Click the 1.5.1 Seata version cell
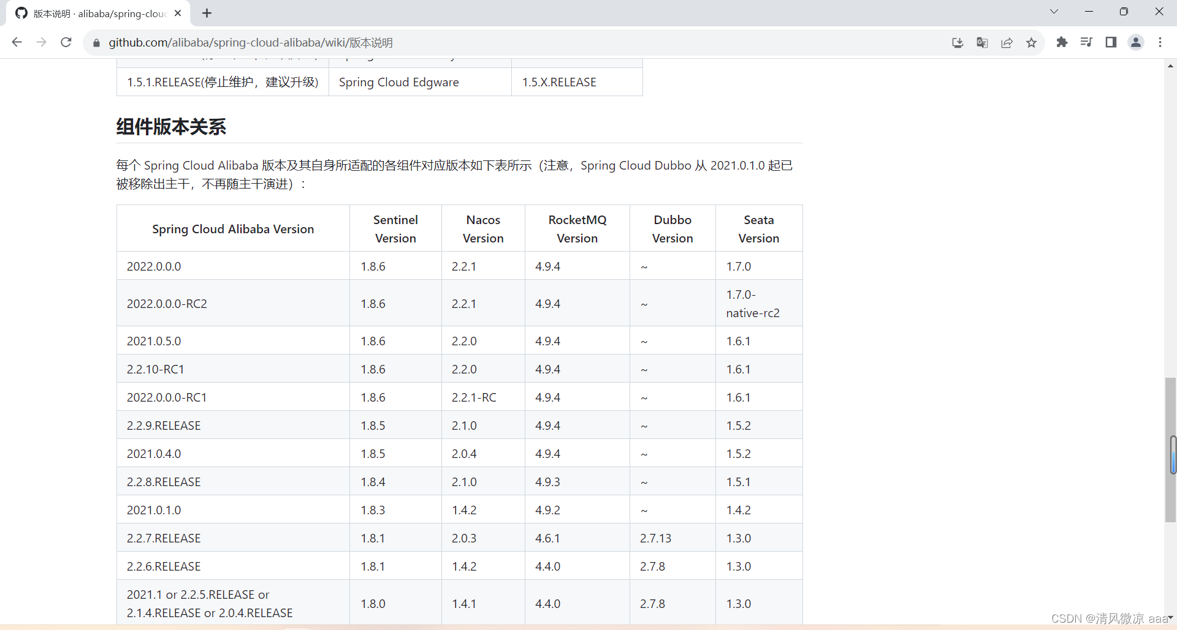The width and height of the screenshot is (1177, 630). 759,482
